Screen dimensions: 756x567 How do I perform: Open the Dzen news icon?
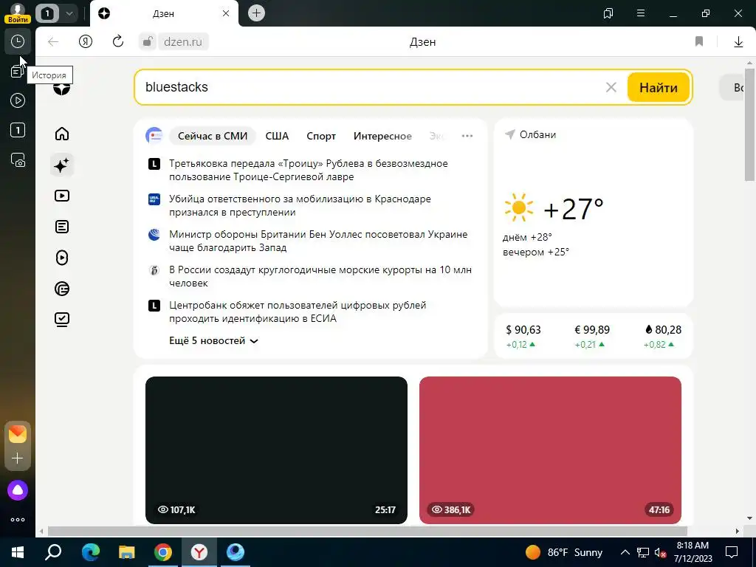click(x=62, y=289)
